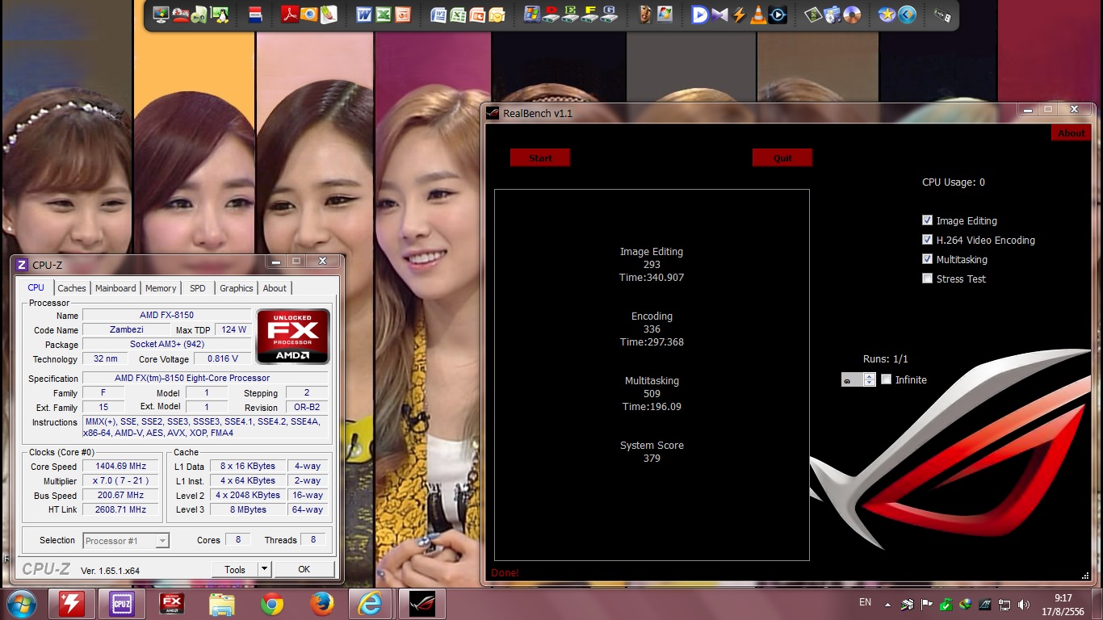
Task: Open the blue Word icon in the dock
Action: click(364, 15)
